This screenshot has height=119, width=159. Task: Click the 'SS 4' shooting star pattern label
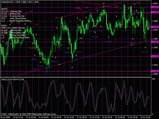(57, 18)
